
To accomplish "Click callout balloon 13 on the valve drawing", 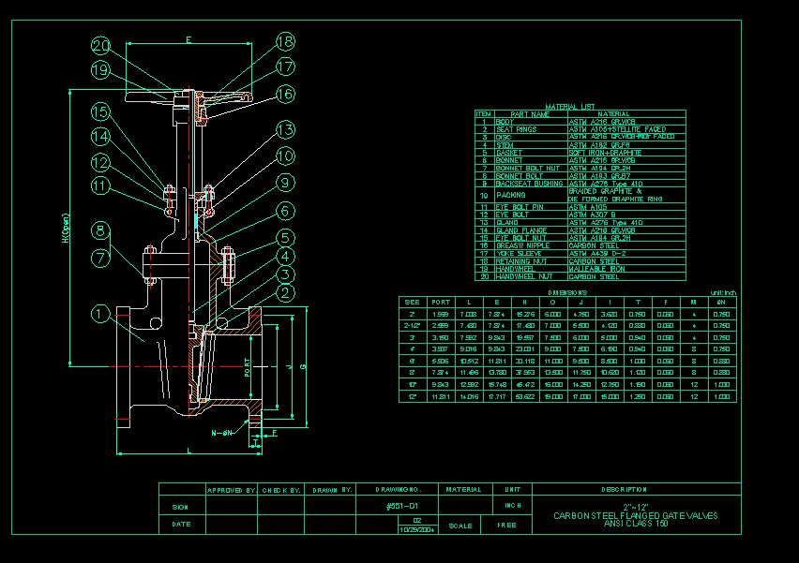I will coord(285,130).
